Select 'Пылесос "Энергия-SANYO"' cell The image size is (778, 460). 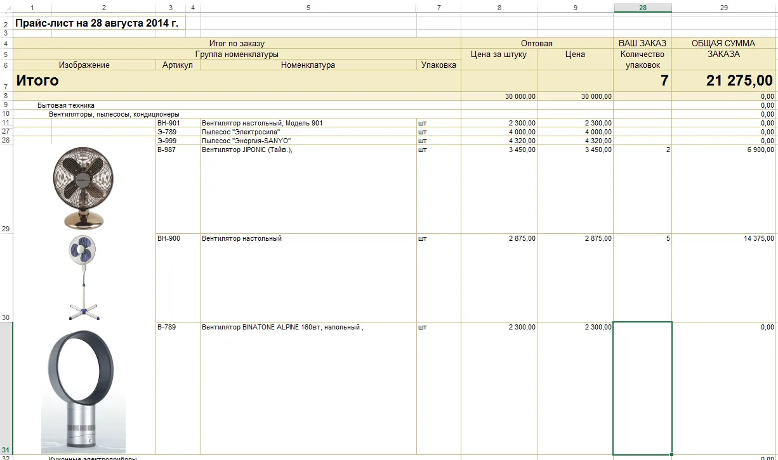[308, 141]
